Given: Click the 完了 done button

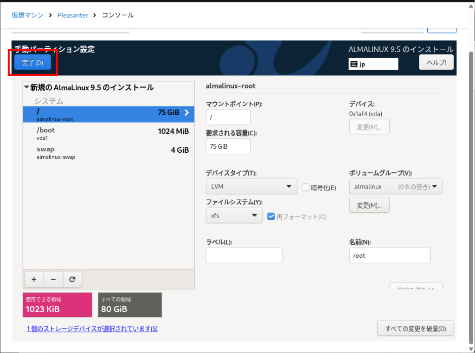Looking at the screenshot, I should point(32,63).
